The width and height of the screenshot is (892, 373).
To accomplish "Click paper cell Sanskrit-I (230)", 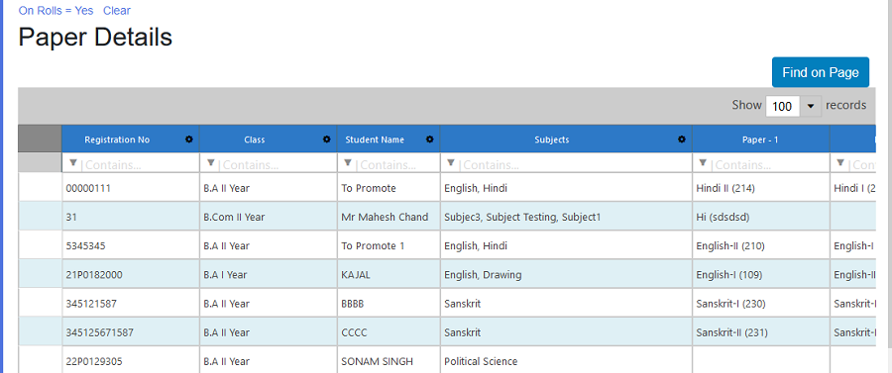I will (x=761, y=304).
